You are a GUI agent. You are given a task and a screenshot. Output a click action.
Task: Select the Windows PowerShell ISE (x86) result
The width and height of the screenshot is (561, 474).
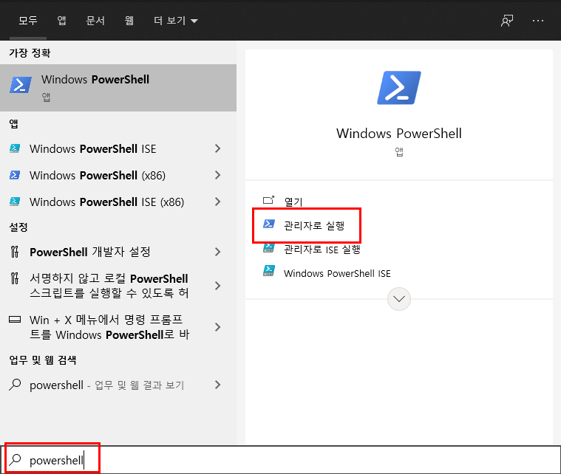click(118, 202)
